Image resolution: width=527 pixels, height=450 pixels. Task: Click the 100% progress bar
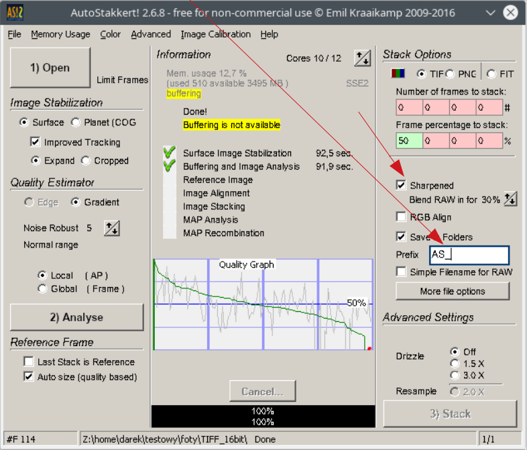263,416
